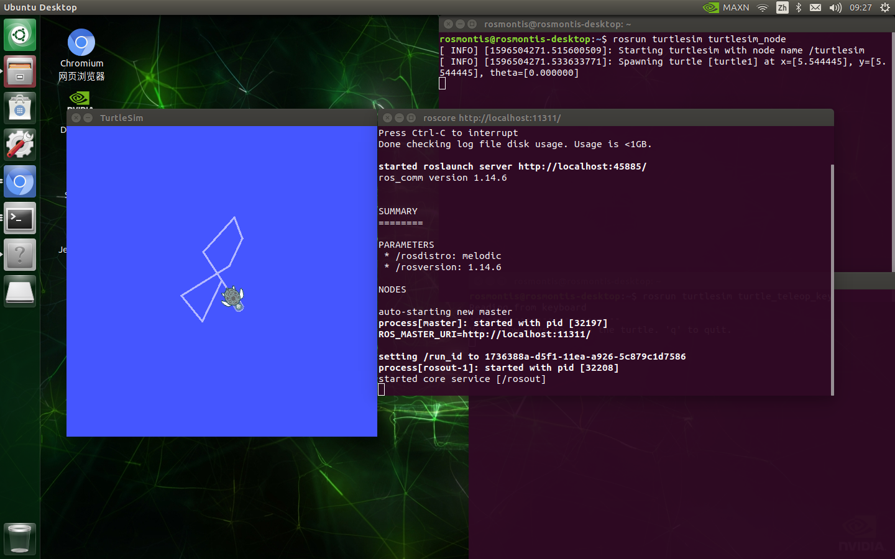Open the clock showing 09:27
The image size is (895, 559).
861,7
